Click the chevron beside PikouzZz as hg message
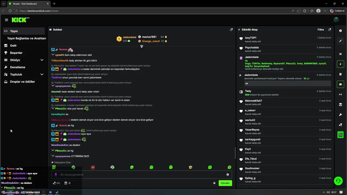347x195 pixels. click(53, 150)
